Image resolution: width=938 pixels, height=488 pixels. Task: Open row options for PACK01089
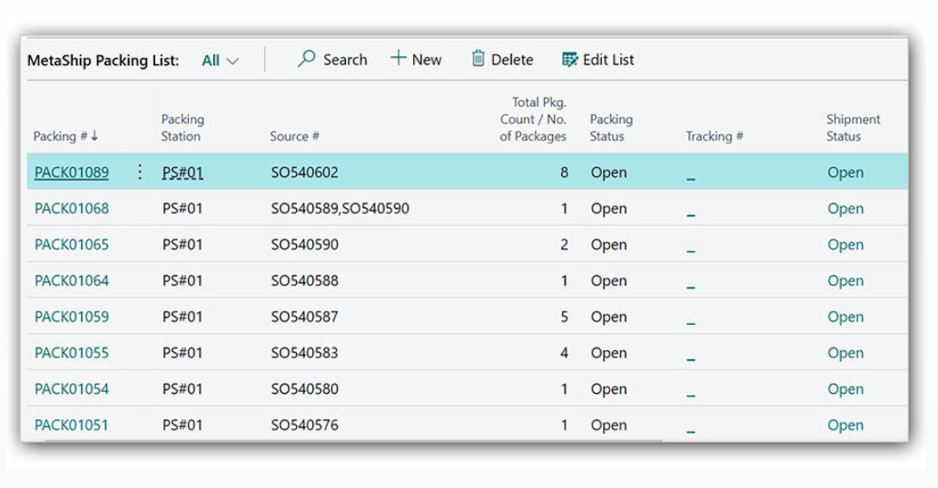(140, 172)
